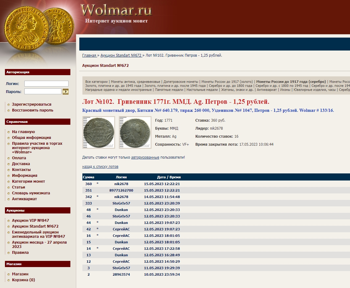This screenshot has height=288, width=350.
Task: Open the Корзина (0) cart link
Action: coord(23,280)
